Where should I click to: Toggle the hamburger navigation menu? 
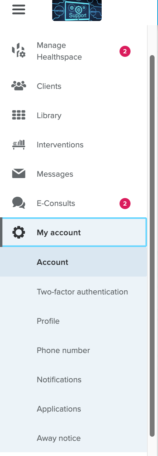[19, 9]
